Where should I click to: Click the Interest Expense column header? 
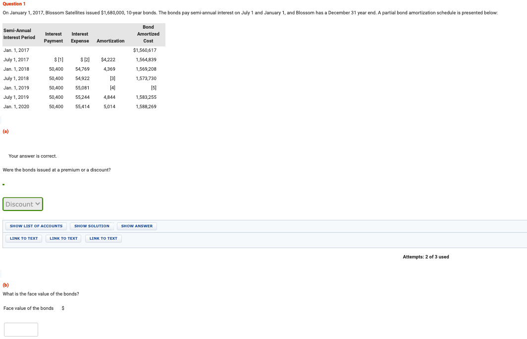(80, 38)
